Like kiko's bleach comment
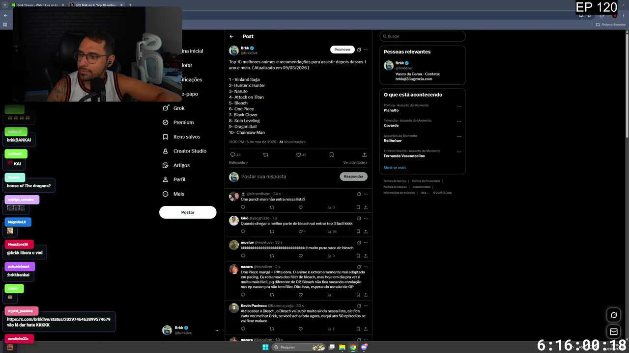 [302, 231]
